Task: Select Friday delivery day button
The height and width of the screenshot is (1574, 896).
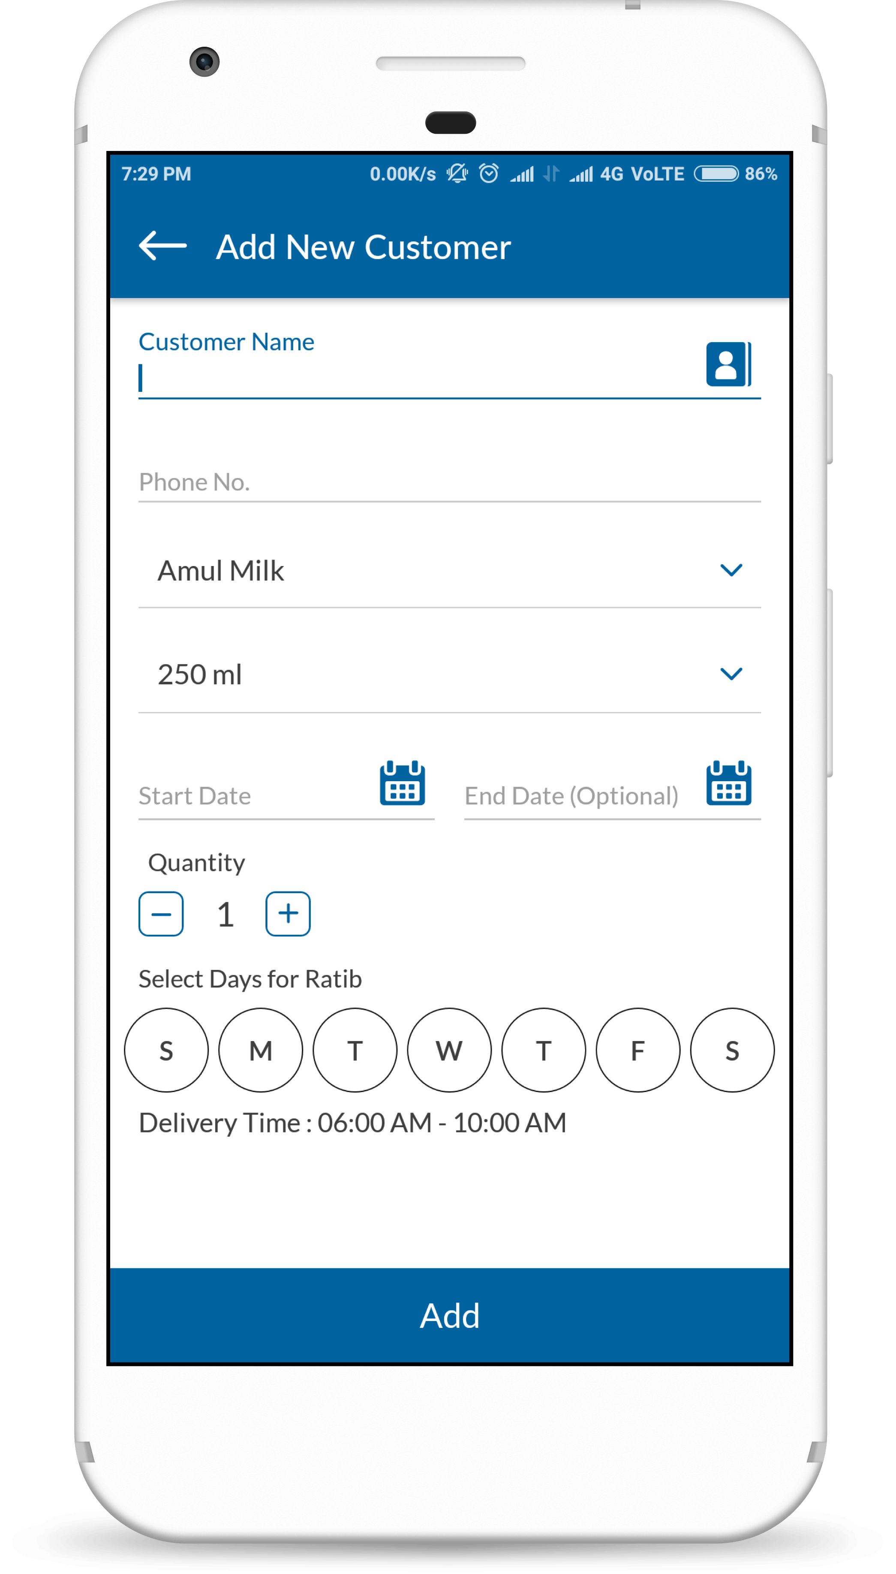Action: pyautogui.click(x=639, y=1050)
